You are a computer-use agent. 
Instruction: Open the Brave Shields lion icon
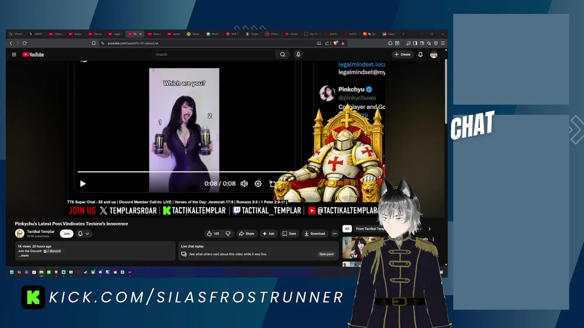pos(336,43)
